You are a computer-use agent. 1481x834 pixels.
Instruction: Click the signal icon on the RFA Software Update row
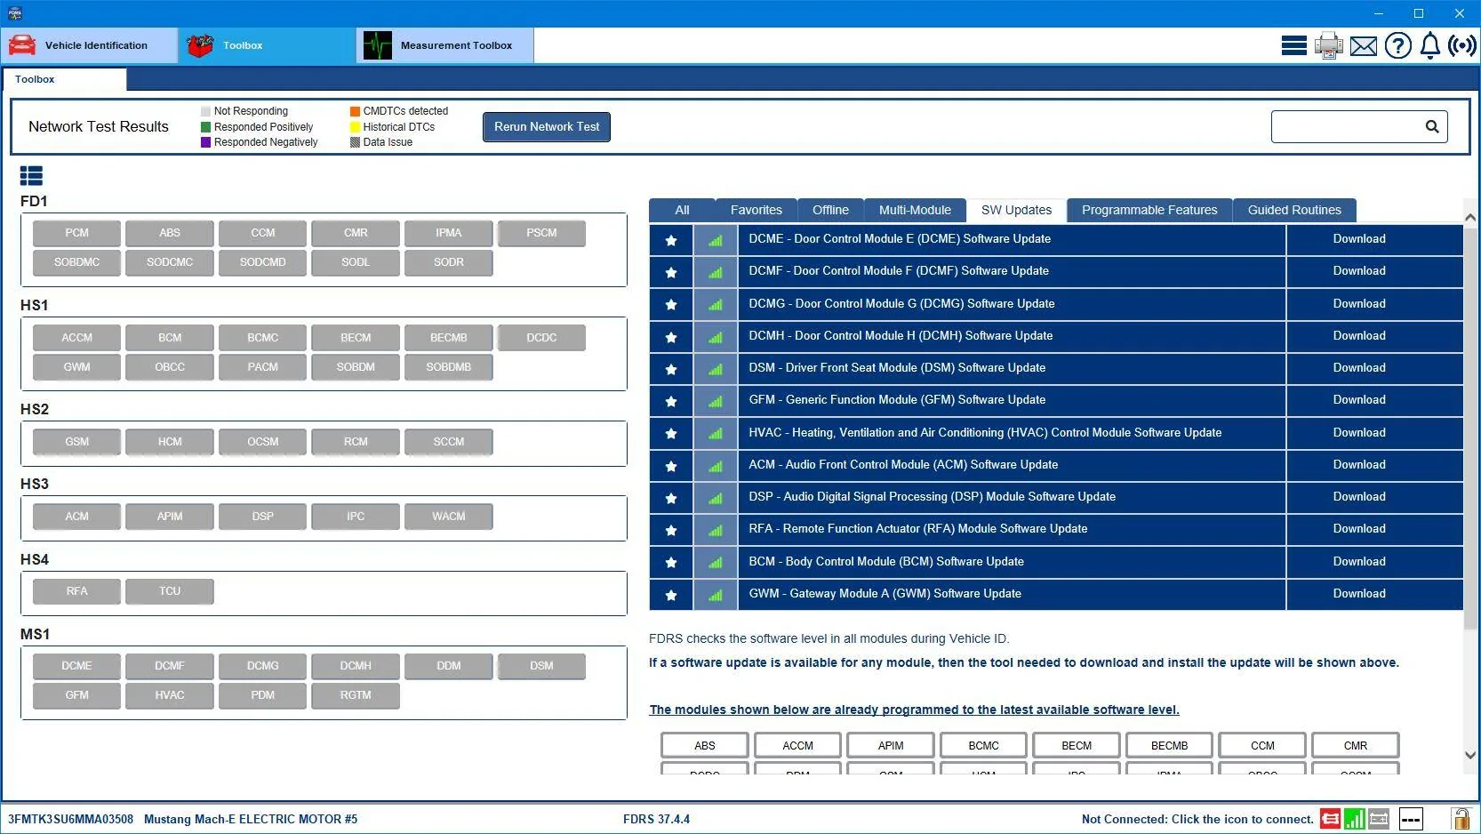point(716,530)
